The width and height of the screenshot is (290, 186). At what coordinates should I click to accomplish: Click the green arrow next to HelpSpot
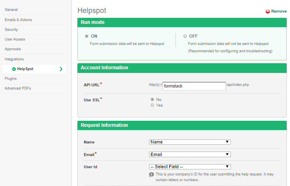tap(61, 69)
